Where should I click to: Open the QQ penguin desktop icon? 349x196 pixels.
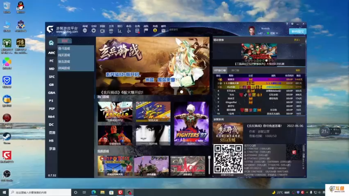[21, 7]
